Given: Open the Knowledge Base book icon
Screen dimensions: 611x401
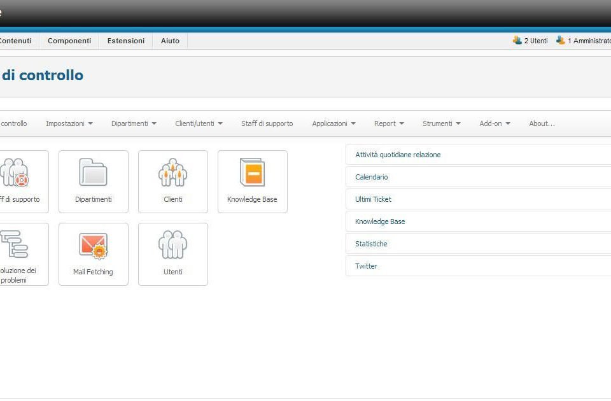Looking at the screenshot, I should [252, 173].
